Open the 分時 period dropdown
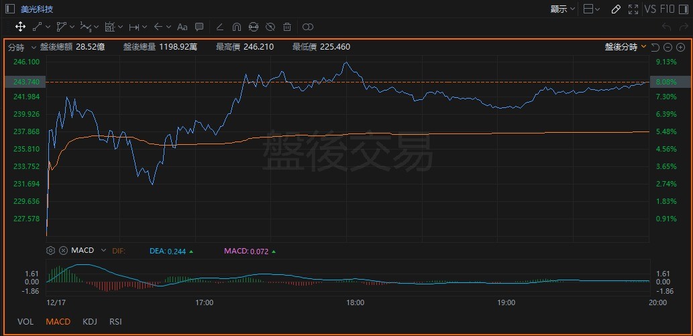This screenshot has height=336, width=693. pos(21,47)
